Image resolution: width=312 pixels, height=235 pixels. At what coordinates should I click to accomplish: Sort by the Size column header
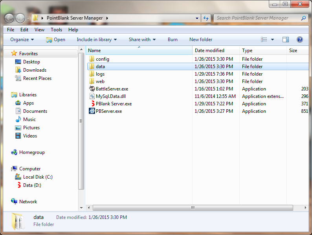pyautogui.click(x=298, y=51)
